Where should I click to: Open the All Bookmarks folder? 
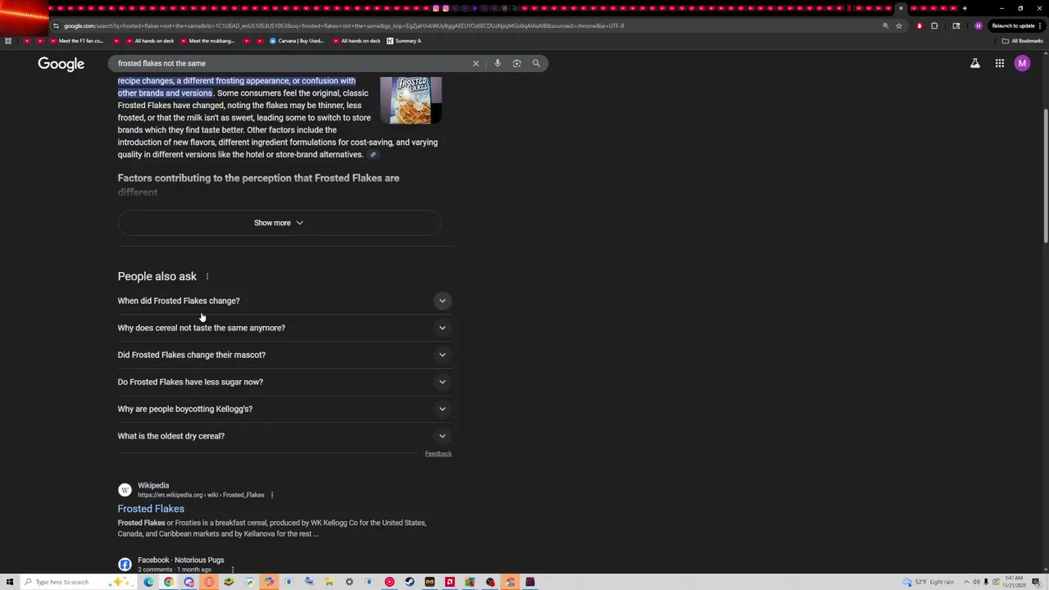(x=1023, y=41)
